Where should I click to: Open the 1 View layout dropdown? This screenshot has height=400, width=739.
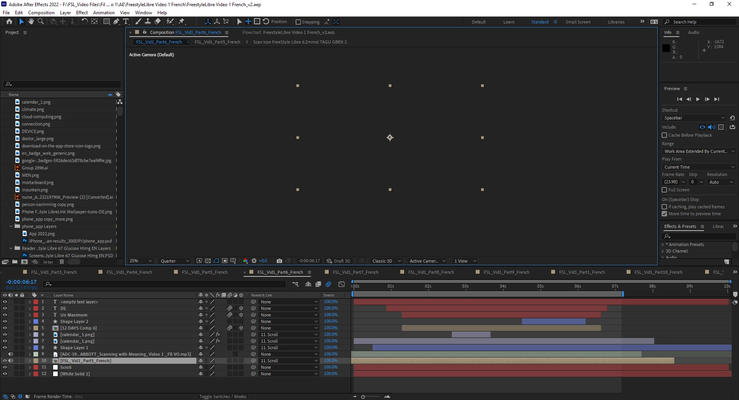[465, 261]
